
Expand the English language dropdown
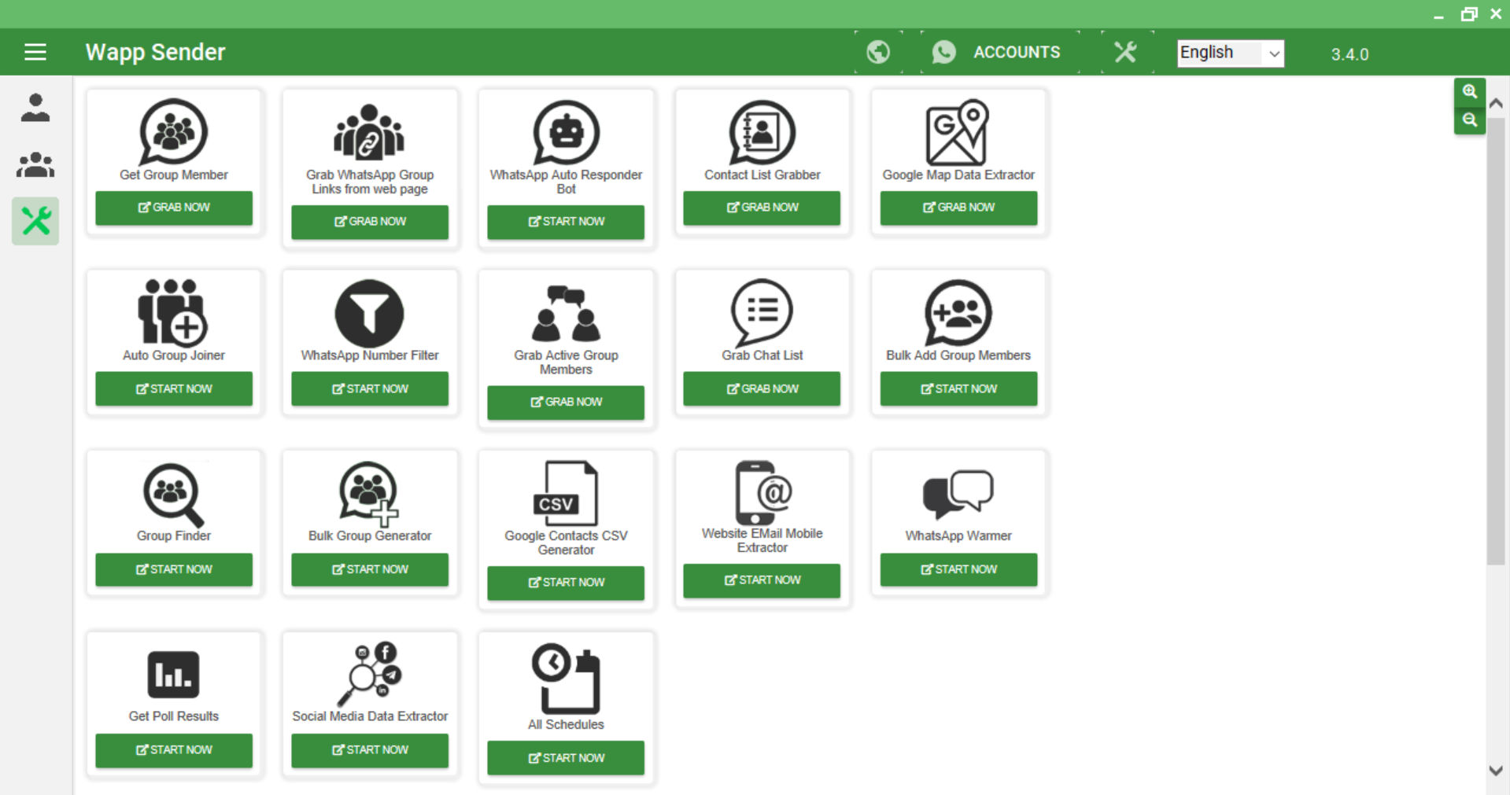click(x=1231, y=53)
